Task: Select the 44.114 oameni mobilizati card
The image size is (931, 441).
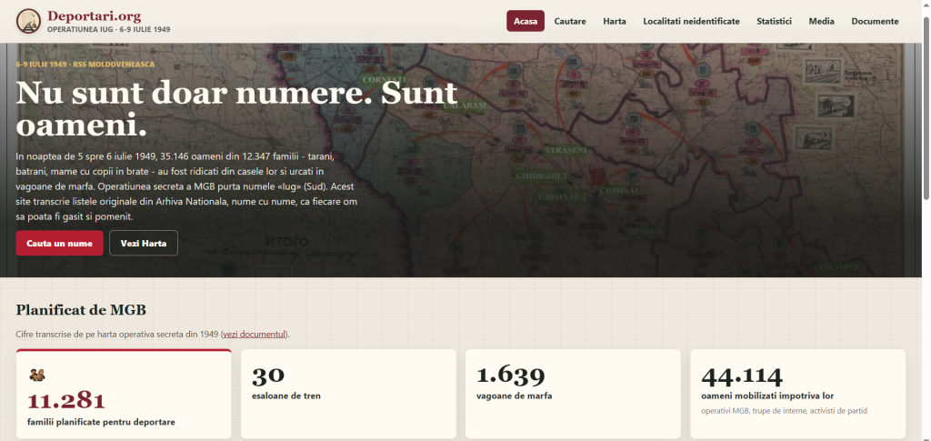Action: tap(798, 394)
